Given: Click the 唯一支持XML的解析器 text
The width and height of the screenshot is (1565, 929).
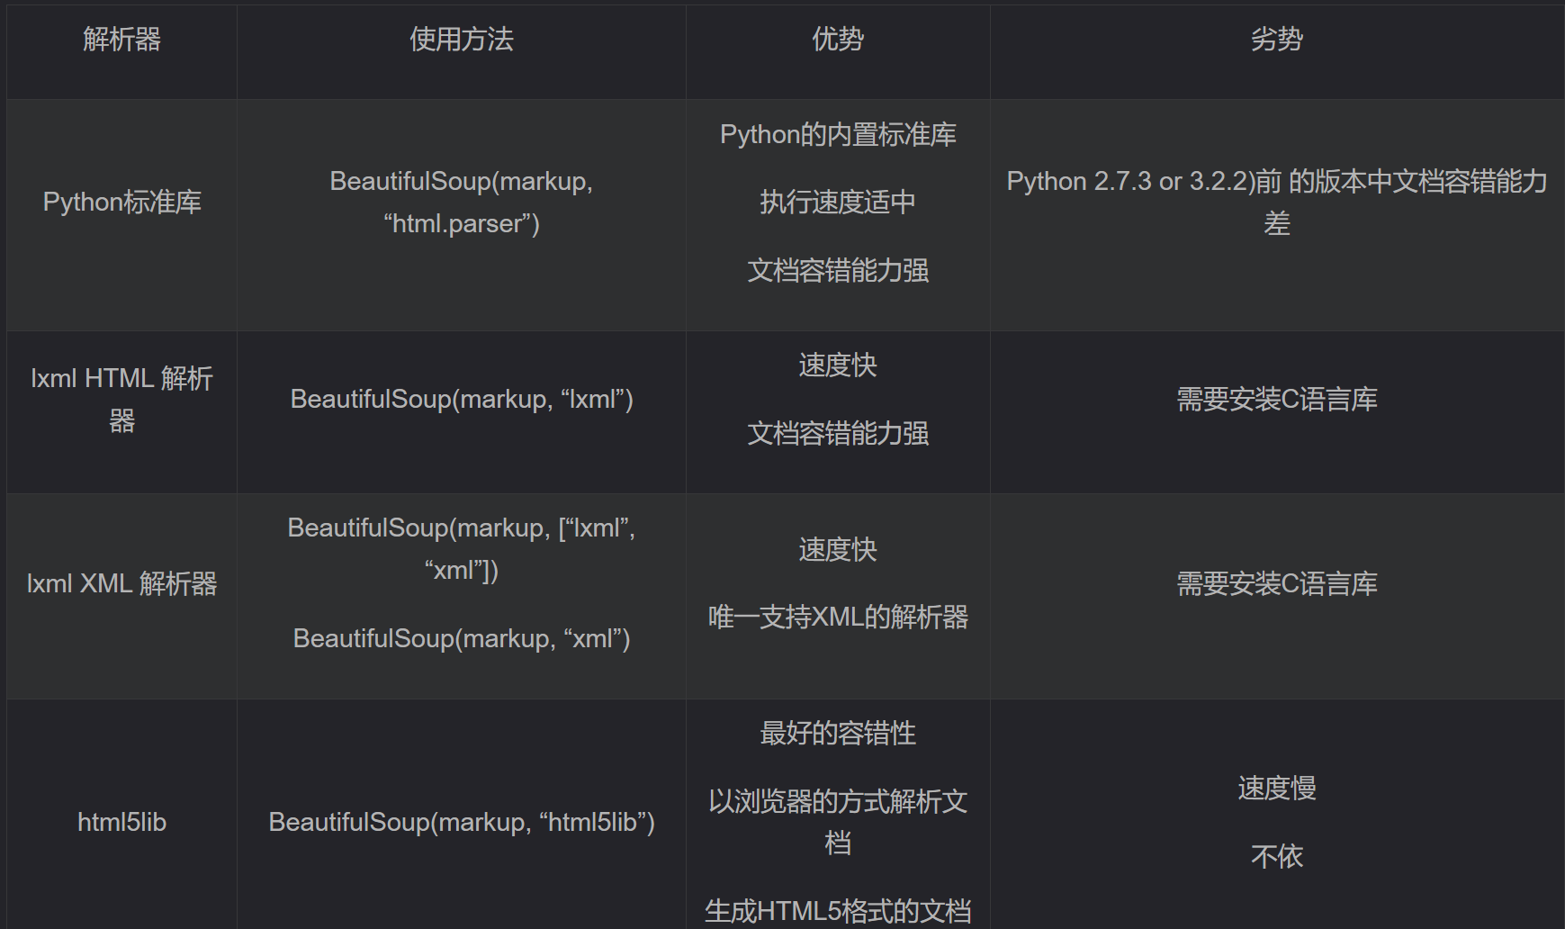Looking at the screenshot, I should pos(837,618).
